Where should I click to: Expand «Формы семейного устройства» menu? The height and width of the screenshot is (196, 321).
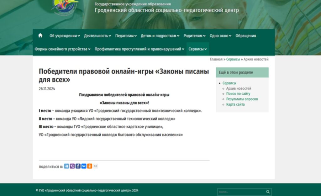tap(62, 49)
